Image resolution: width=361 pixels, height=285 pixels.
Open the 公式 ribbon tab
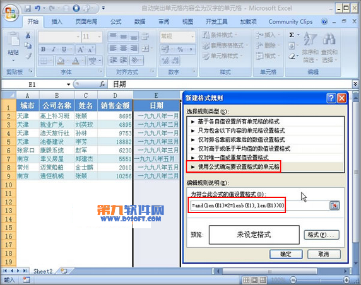115,21
